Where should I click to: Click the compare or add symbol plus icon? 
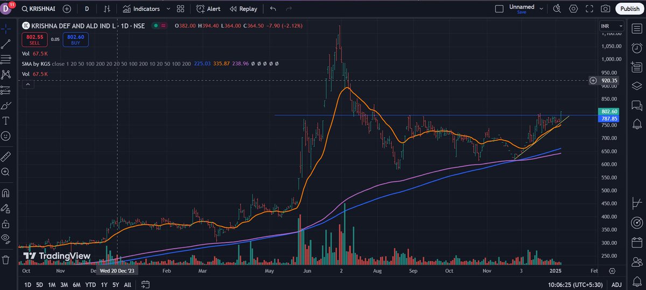tap(67, 9)
